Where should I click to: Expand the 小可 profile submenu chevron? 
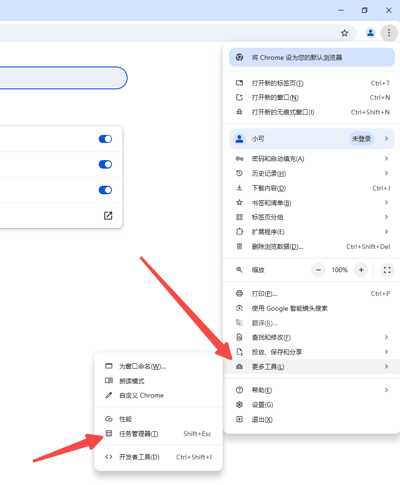click(x=386, y=139)
